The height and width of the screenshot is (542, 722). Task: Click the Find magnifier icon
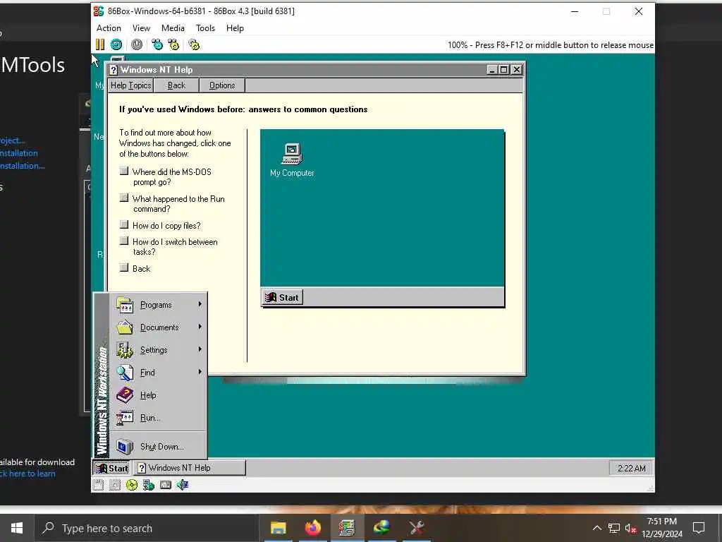125,373
